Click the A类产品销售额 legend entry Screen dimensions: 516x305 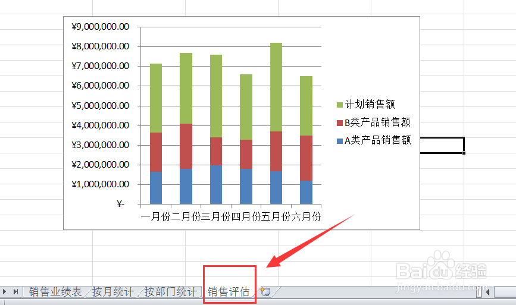click(x=374, y=140)
